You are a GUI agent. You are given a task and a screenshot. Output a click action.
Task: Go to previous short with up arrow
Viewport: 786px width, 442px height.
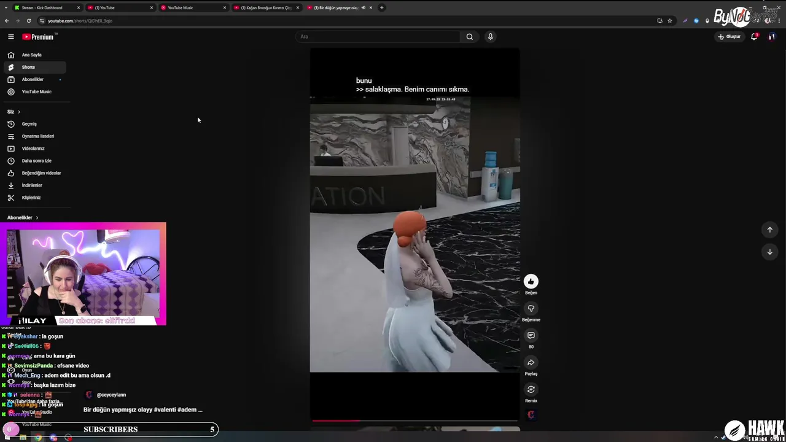coord(770,230)
